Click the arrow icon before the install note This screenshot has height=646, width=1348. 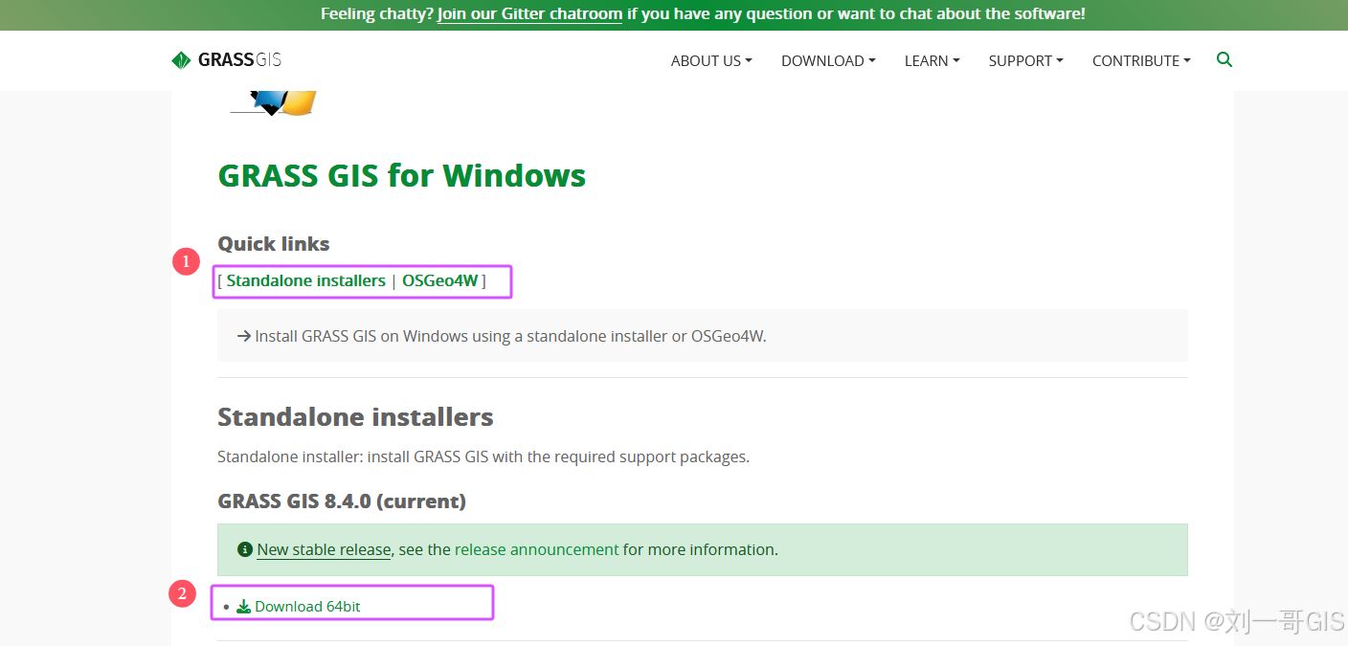240,336
